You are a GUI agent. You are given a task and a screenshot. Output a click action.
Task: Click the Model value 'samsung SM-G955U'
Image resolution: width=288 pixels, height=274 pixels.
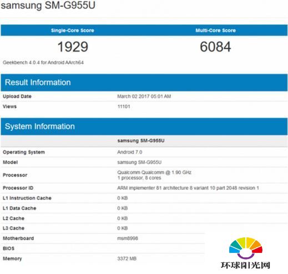pyautogui.click(x=139, y=163)
